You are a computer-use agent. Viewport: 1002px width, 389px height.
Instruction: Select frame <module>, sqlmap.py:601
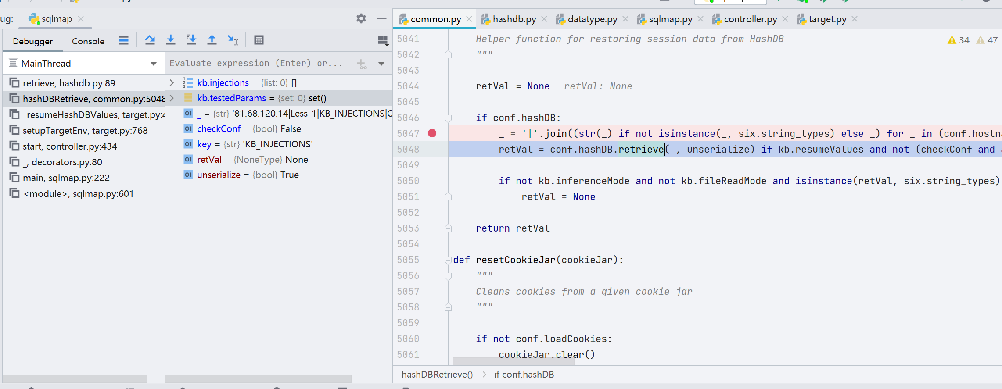click(83, 193)
